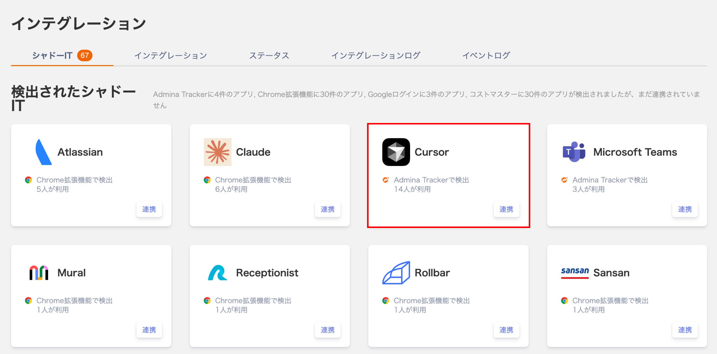Click the Claude starburst logo
The image size is (717, 354).
(217, 152)
